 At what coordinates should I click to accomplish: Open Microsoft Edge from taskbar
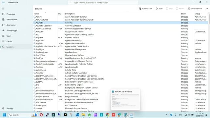[119, 115]
